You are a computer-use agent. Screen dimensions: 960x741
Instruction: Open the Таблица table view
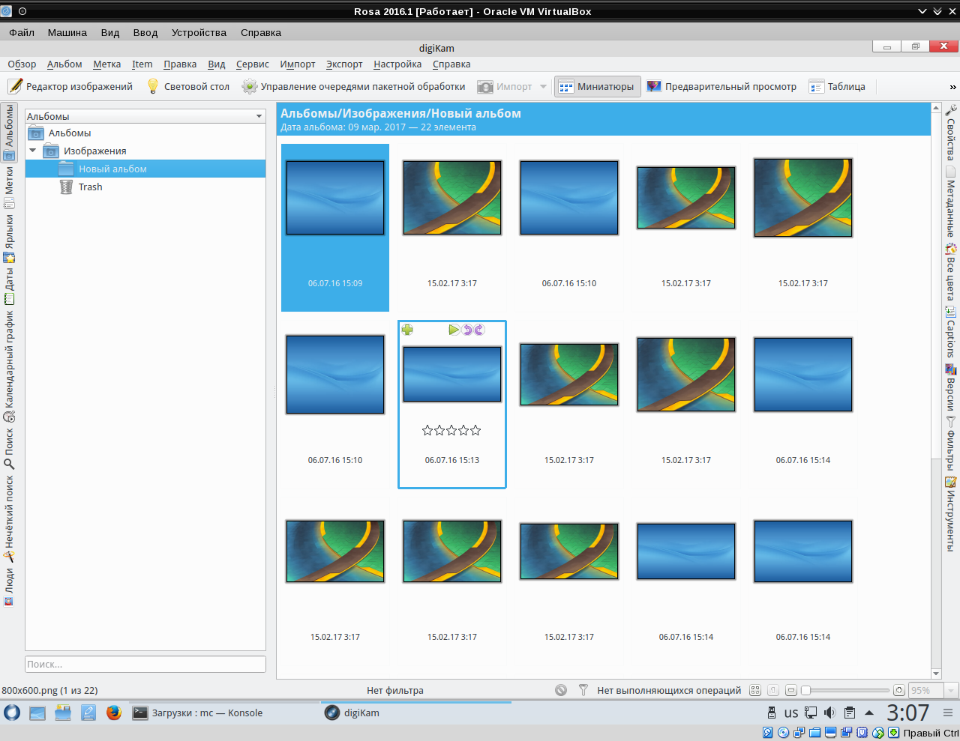click(837, 87)
